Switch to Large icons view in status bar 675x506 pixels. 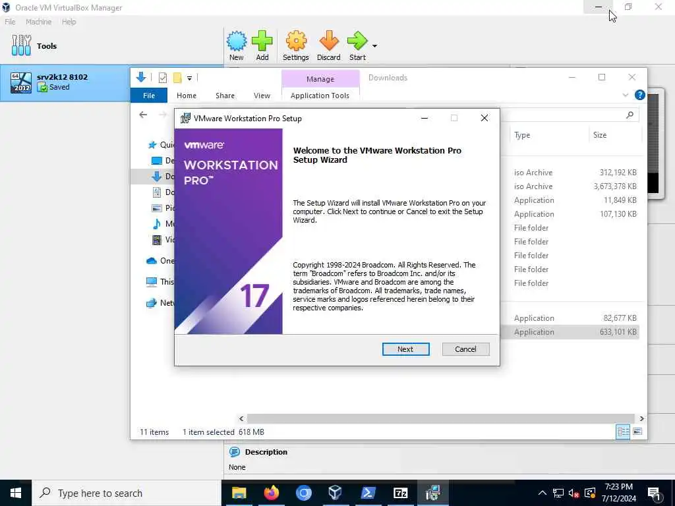point(637,432)
